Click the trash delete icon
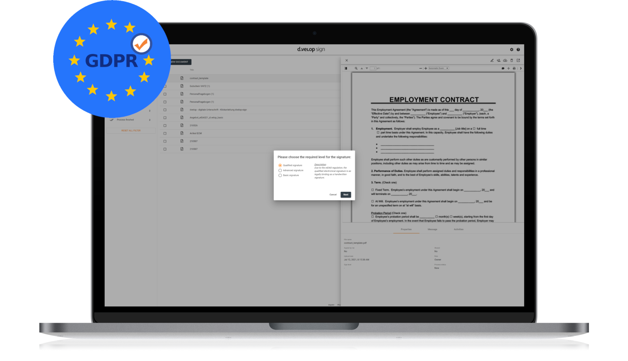The width and height of the screenshot is (628, 361). tap(512, 60)
